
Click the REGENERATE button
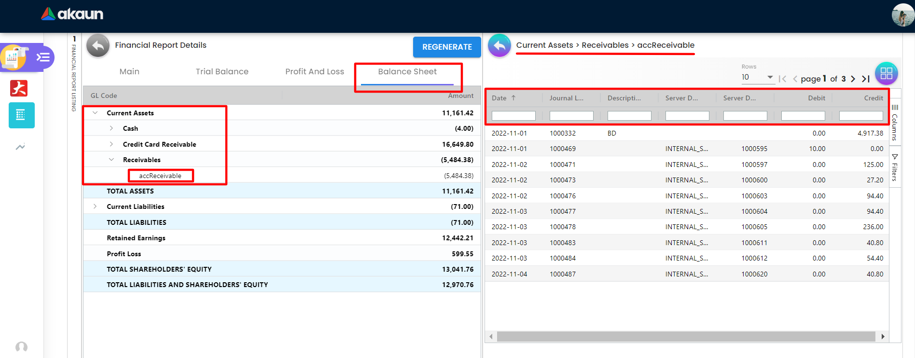[x=447, y=47]
